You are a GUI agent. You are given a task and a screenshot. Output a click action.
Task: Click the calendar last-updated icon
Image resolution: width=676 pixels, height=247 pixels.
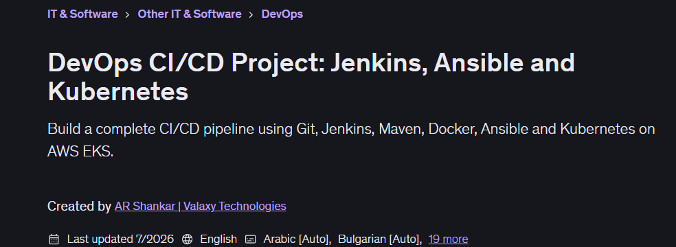(x=54, y=239)
